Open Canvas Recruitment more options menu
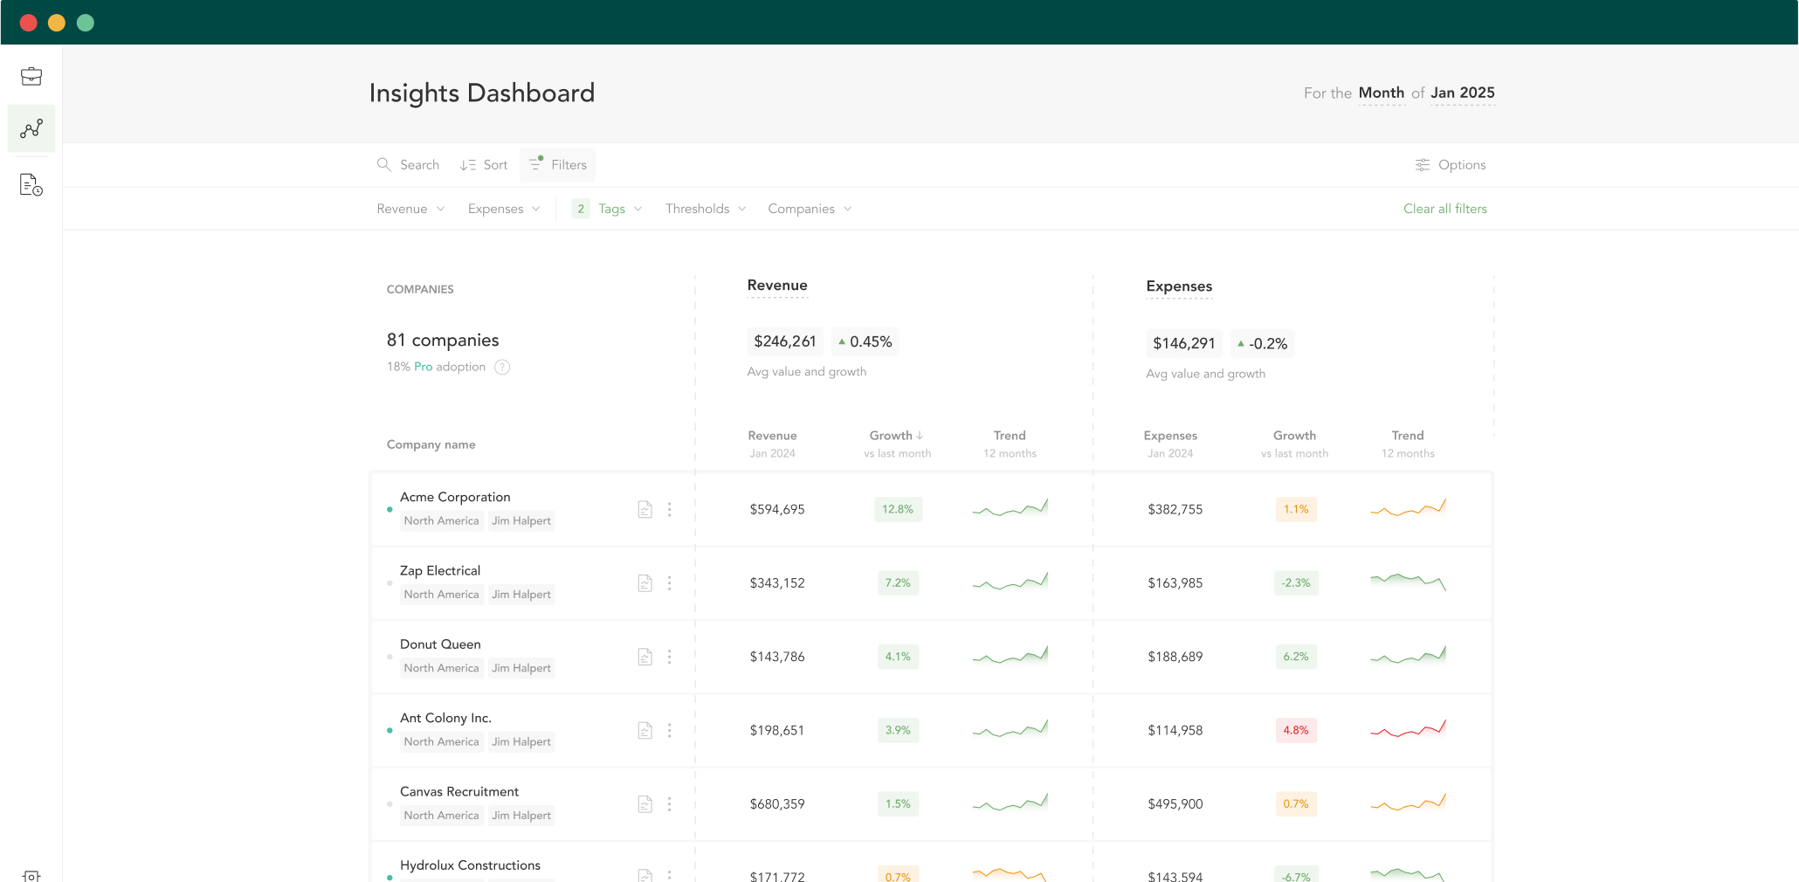The image size is (1799, 882). pyautogui.click(x=670, y=804)
